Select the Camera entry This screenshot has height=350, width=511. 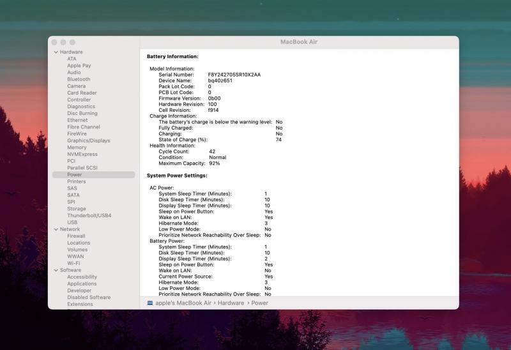pyautogui.click(x=76, y=86)
